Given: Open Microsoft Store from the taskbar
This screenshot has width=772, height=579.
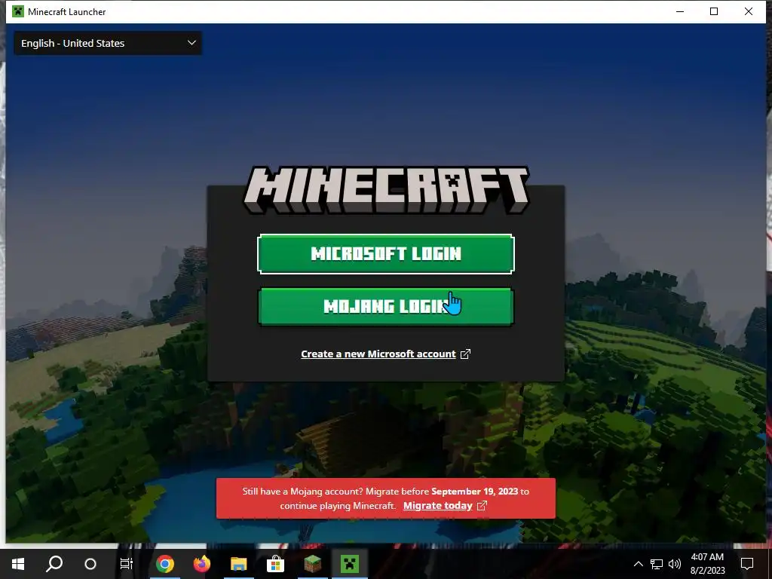Looking at the screenshot, I should [276, 564].
